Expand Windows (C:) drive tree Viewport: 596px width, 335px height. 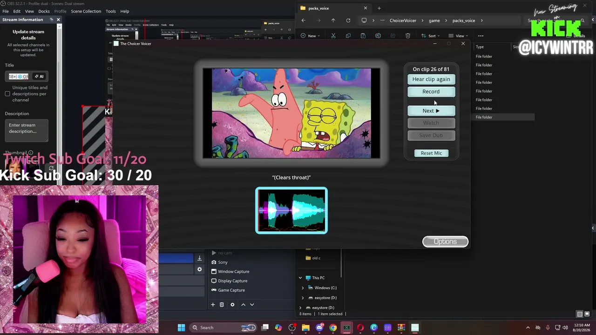click(x=303, y=288)
